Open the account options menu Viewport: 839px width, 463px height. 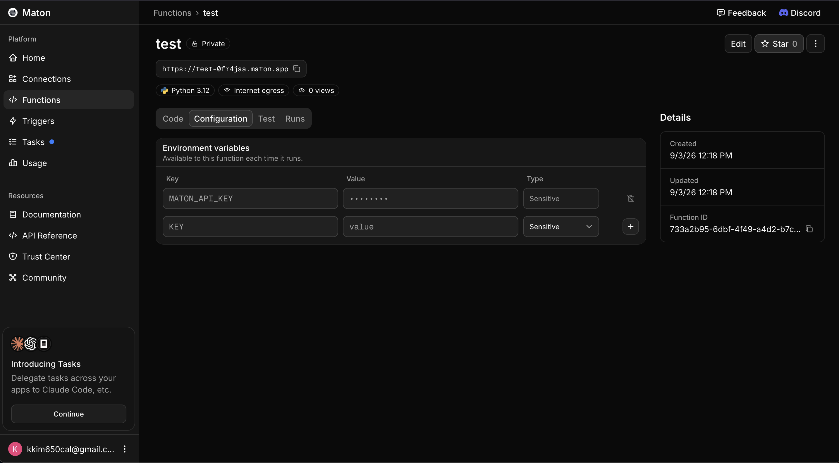click(124, 449)
